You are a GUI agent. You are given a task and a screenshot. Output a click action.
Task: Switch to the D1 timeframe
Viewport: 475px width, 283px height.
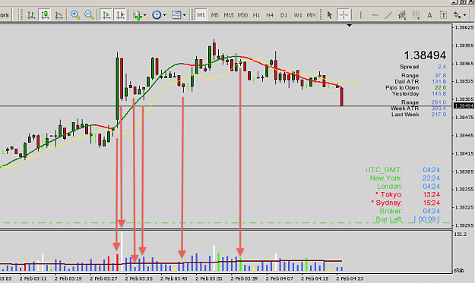tap(283, 14)
